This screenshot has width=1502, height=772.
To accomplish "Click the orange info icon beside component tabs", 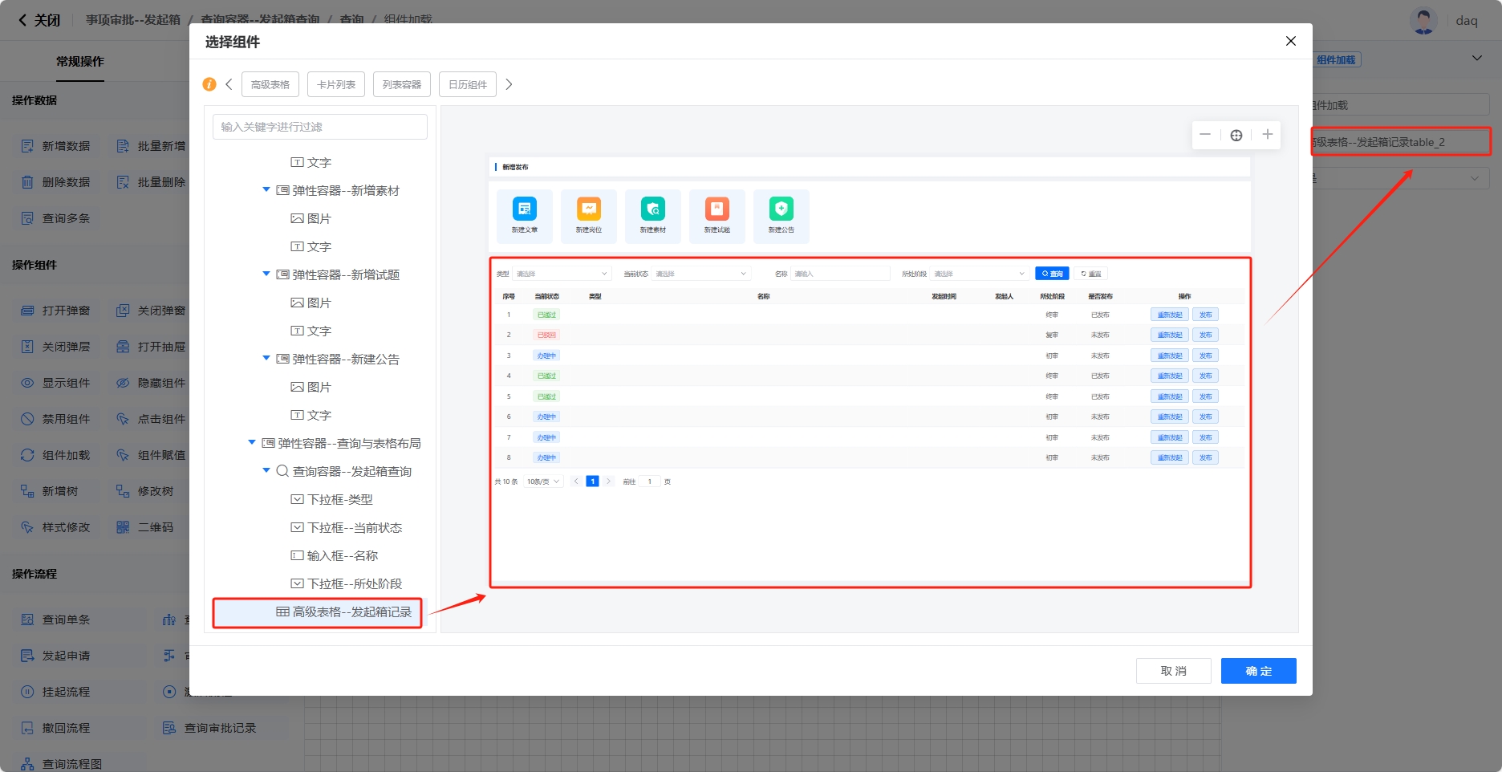I will tap(209, 84).
